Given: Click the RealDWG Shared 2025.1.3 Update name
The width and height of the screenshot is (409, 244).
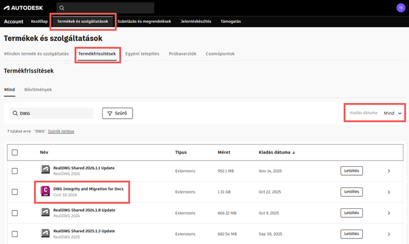Looking at the screenshot, I should coord(84,231).
